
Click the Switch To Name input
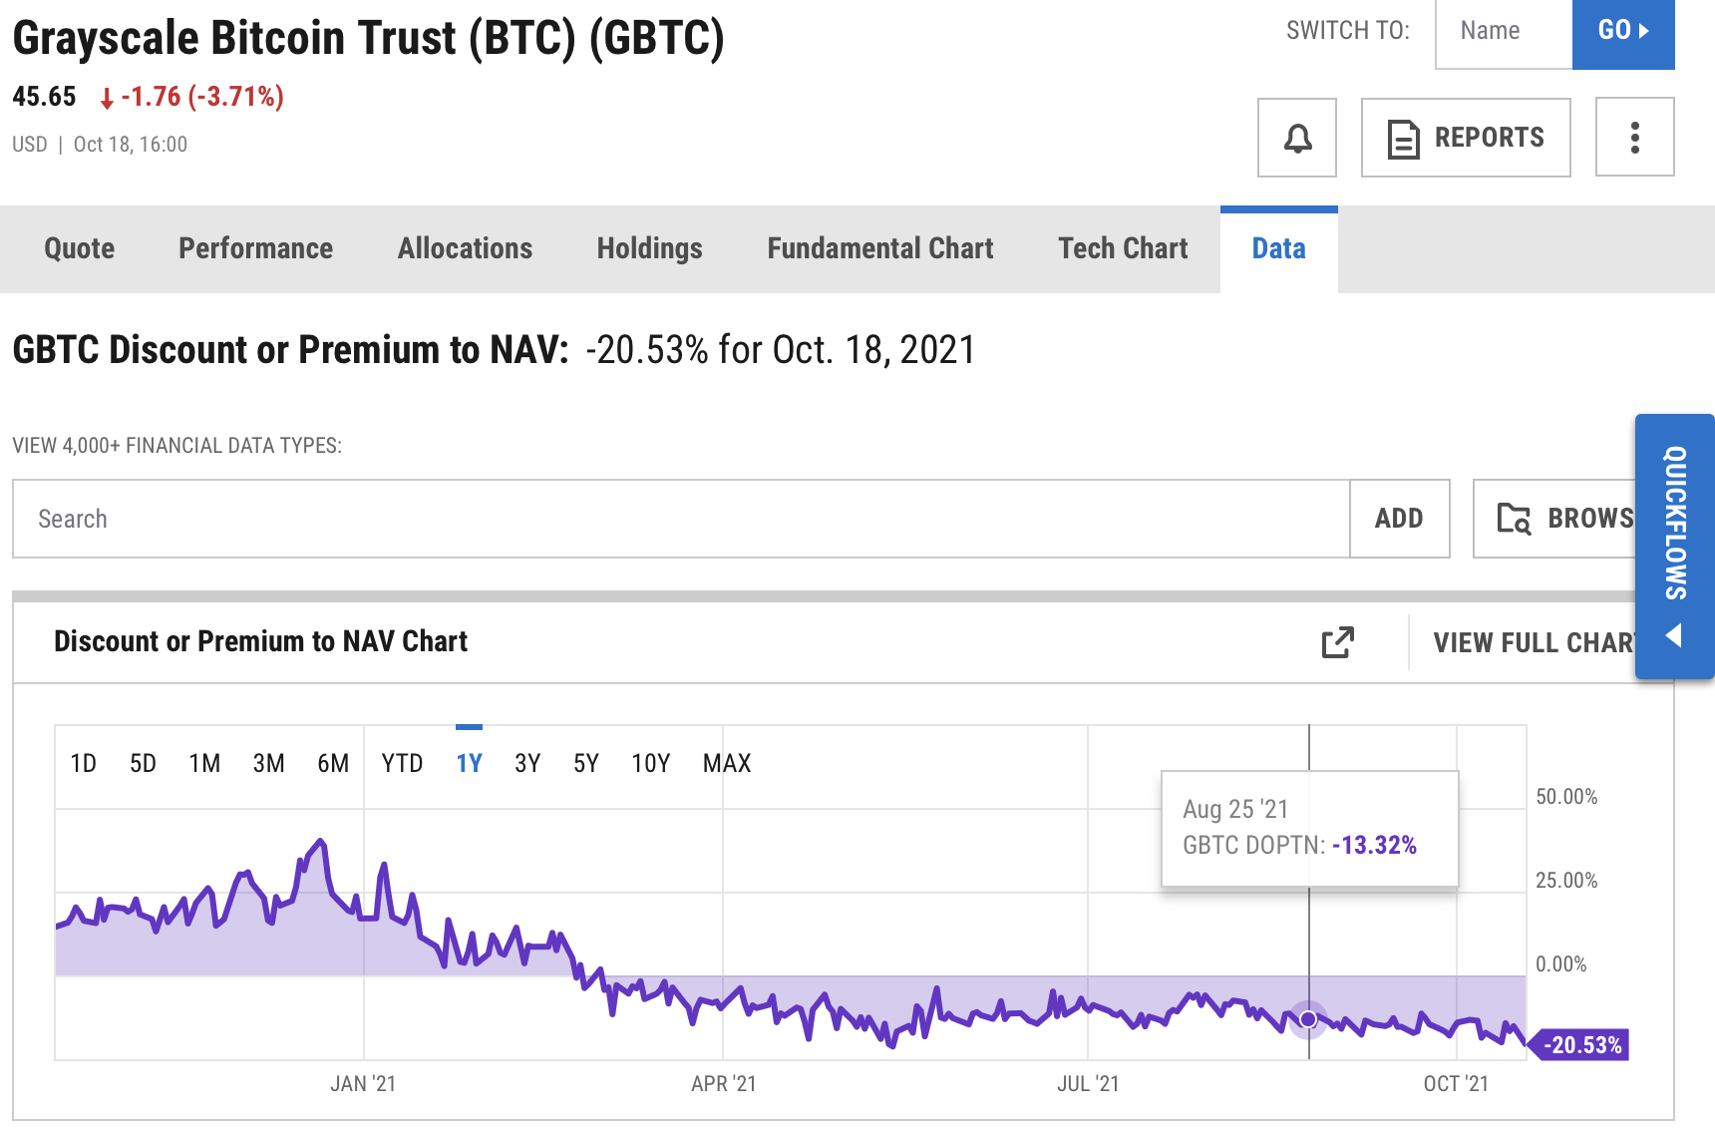coord(1503,32)
